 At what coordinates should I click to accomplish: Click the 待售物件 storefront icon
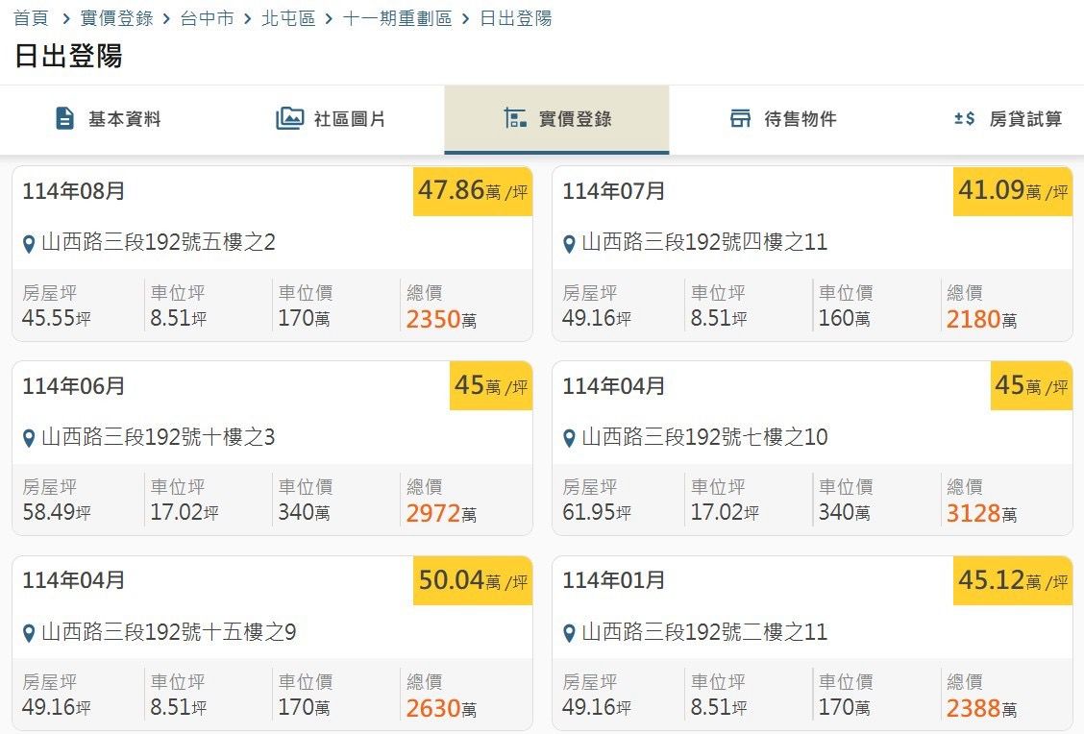[x=740, y=119]
